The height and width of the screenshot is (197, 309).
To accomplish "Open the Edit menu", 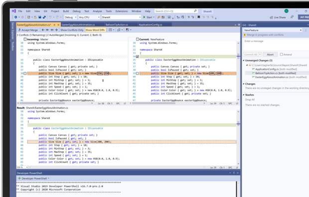I will 28,11.
